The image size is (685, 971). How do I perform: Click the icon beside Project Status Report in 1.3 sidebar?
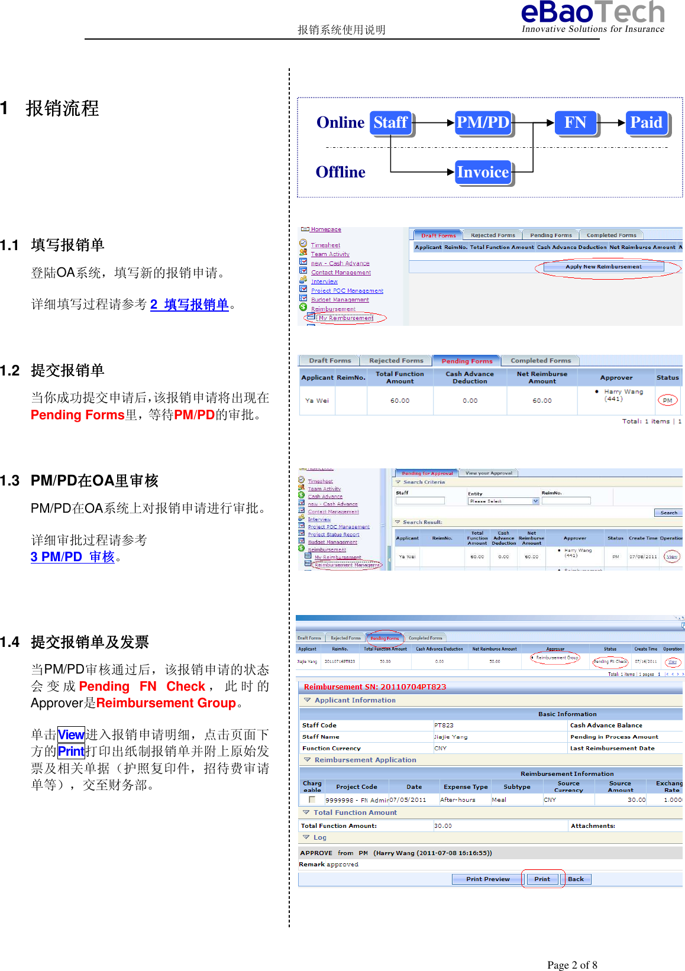pyautogui.click(x=302, y=533)
